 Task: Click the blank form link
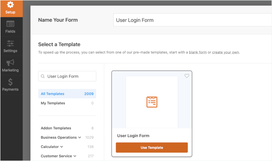(x=198, y=52)
